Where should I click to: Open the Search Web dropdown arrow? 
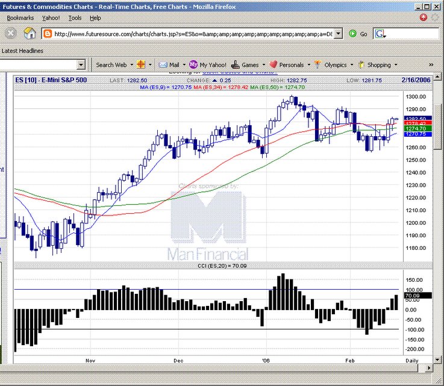pyautogui.click(x=132, y=65)
